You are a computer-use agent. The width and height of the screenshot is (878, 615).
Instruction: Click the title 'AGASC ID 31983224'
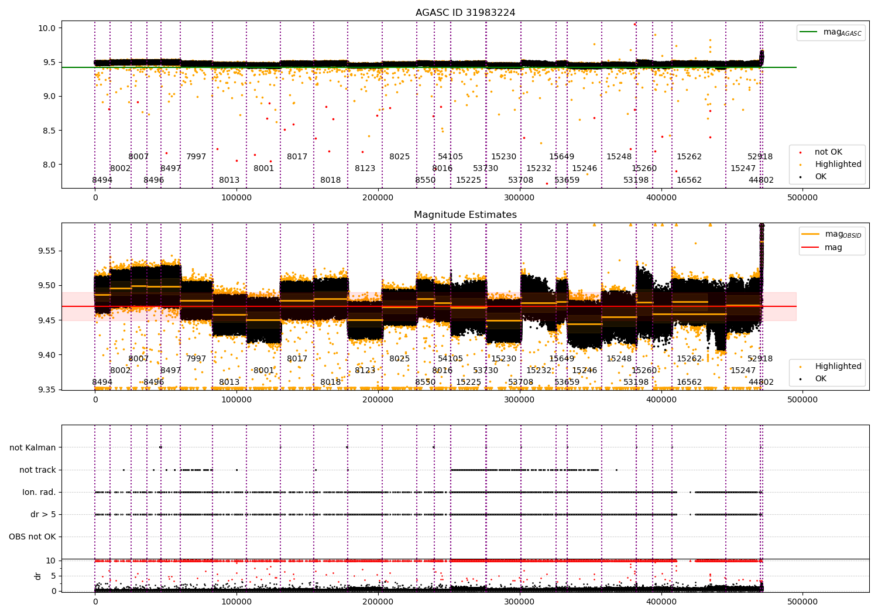tap(465, 13)
